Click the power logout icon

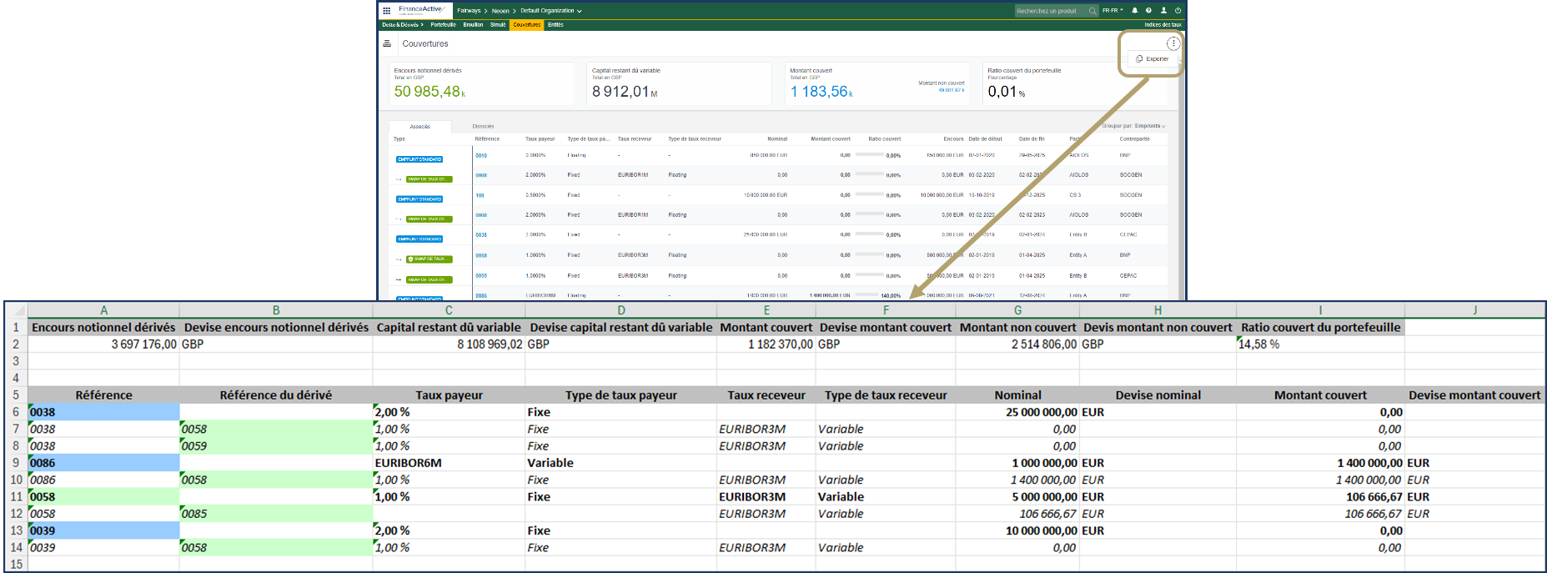pyautogui.click(x=1178, y=11)
